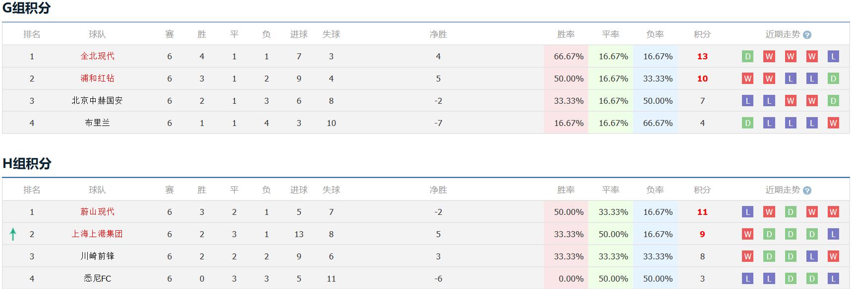Click the 净胜 column header in G组 table
This screenshot has width=851, height=289.
point(438,35)
